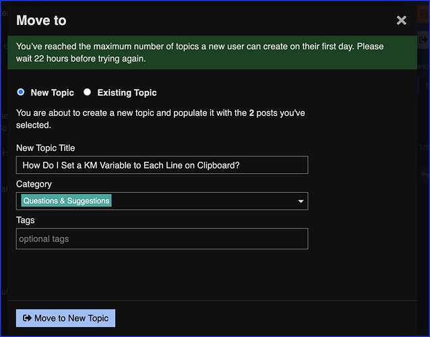Click the New Topic Title input field
The image size is (430, 337).
pos(162,165)
